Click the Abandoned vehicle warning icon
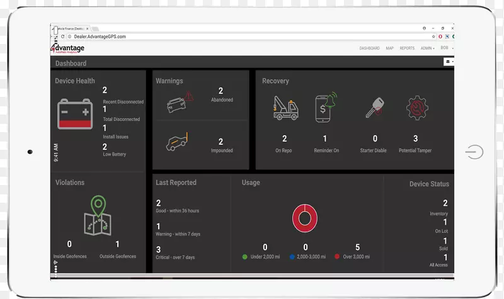The height and width of the screenshot is (299, 504). coord(180,101)
